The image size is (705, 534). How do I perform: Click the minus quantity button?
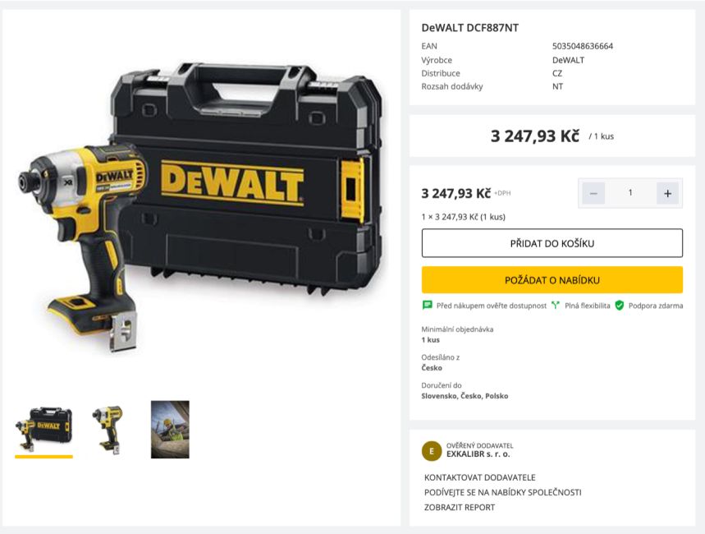593,193
